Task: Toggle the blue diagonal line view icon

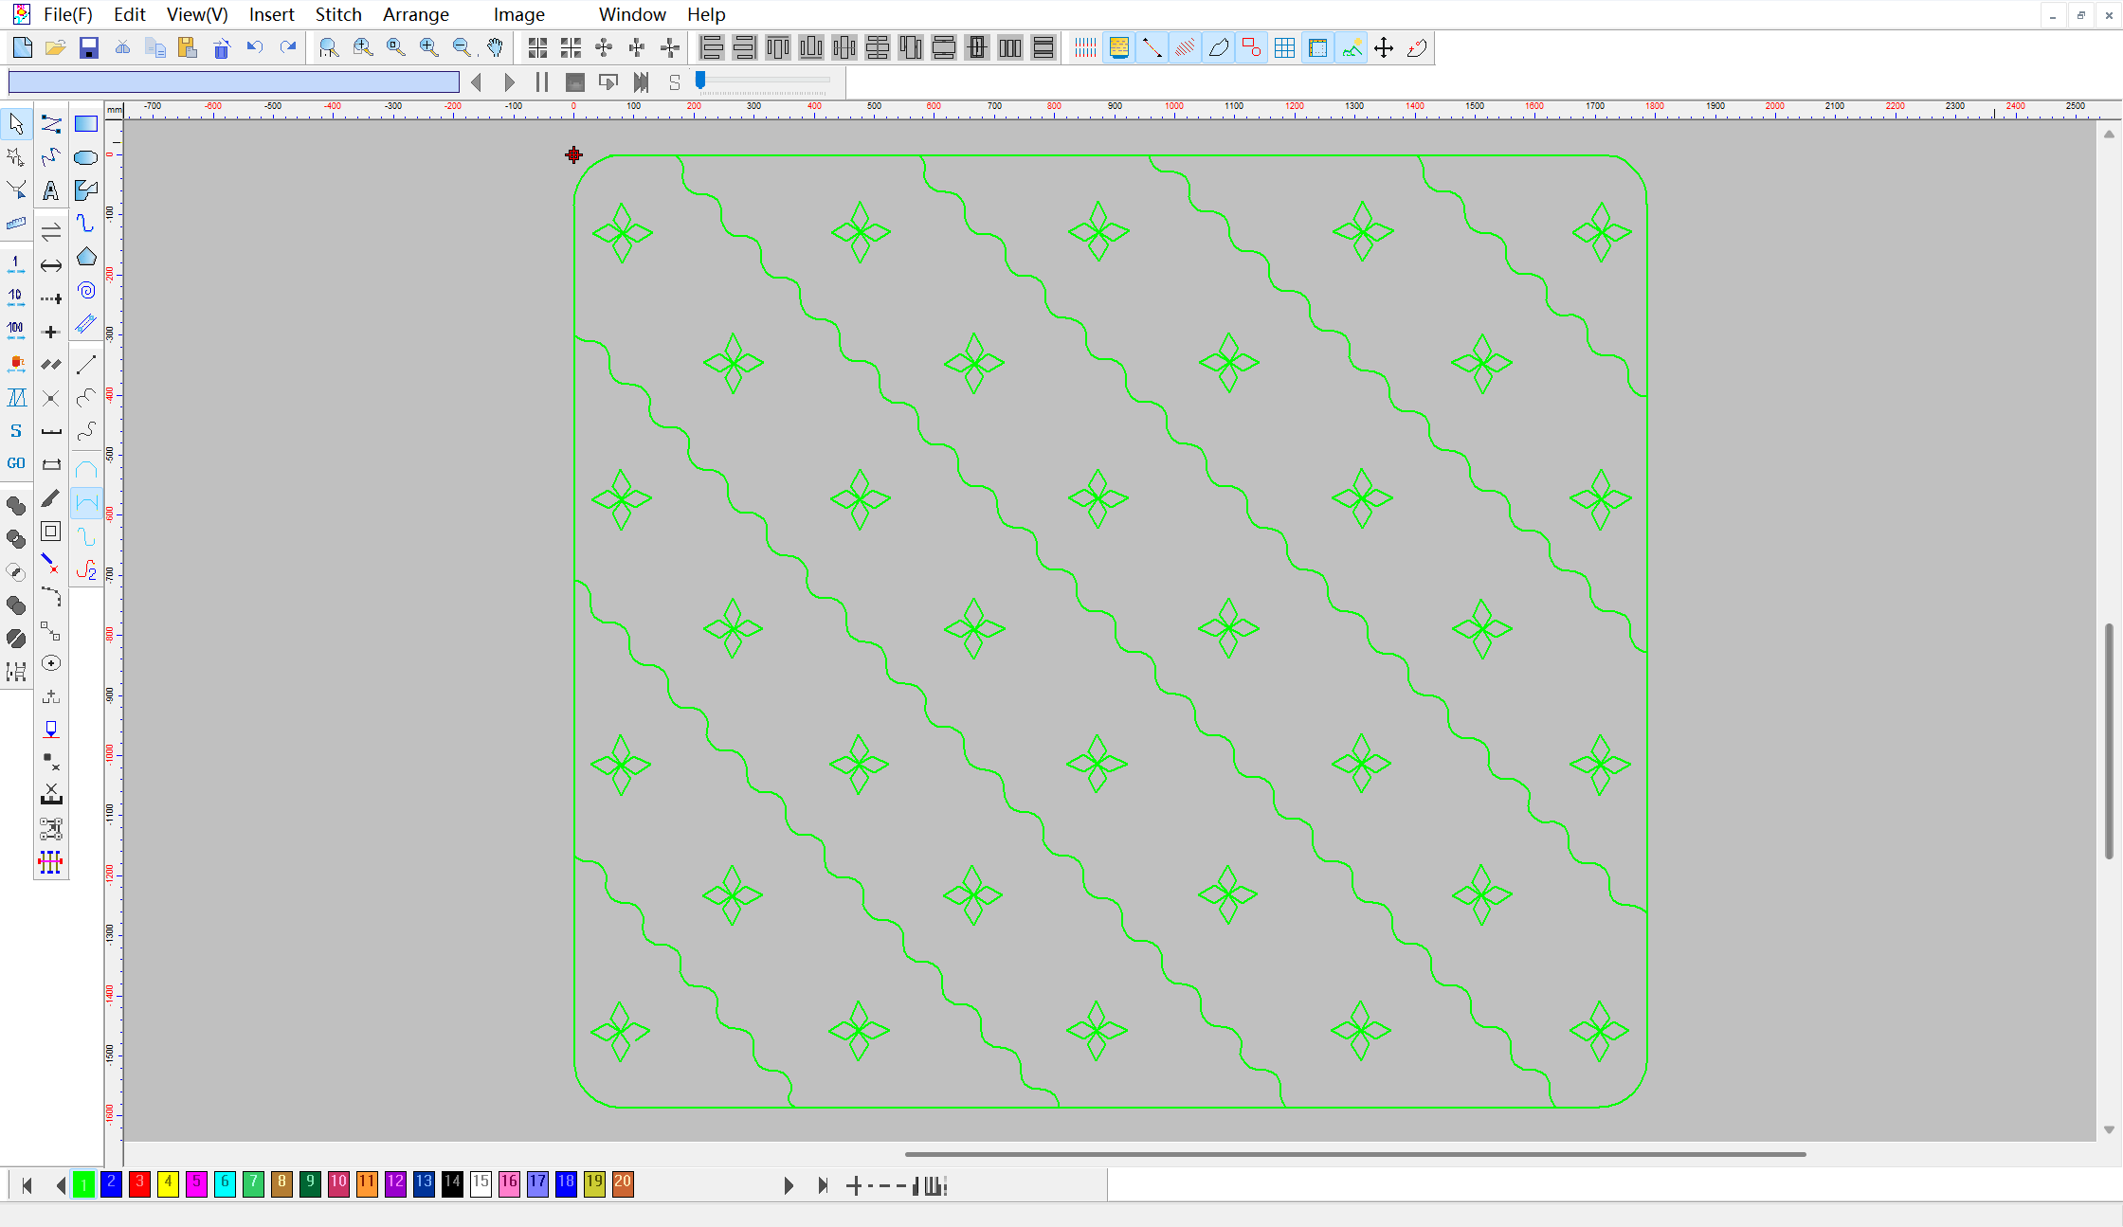Action: (x=1152, y=47)
